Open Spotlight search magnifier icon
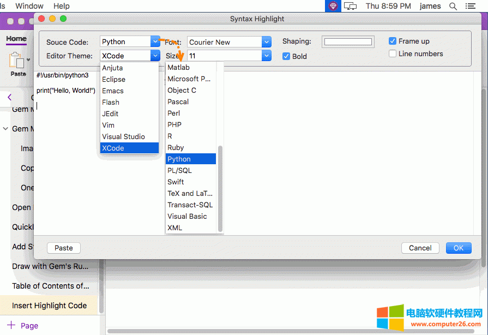The width and height of the screenshot is (488, 335). coord(453,6)
